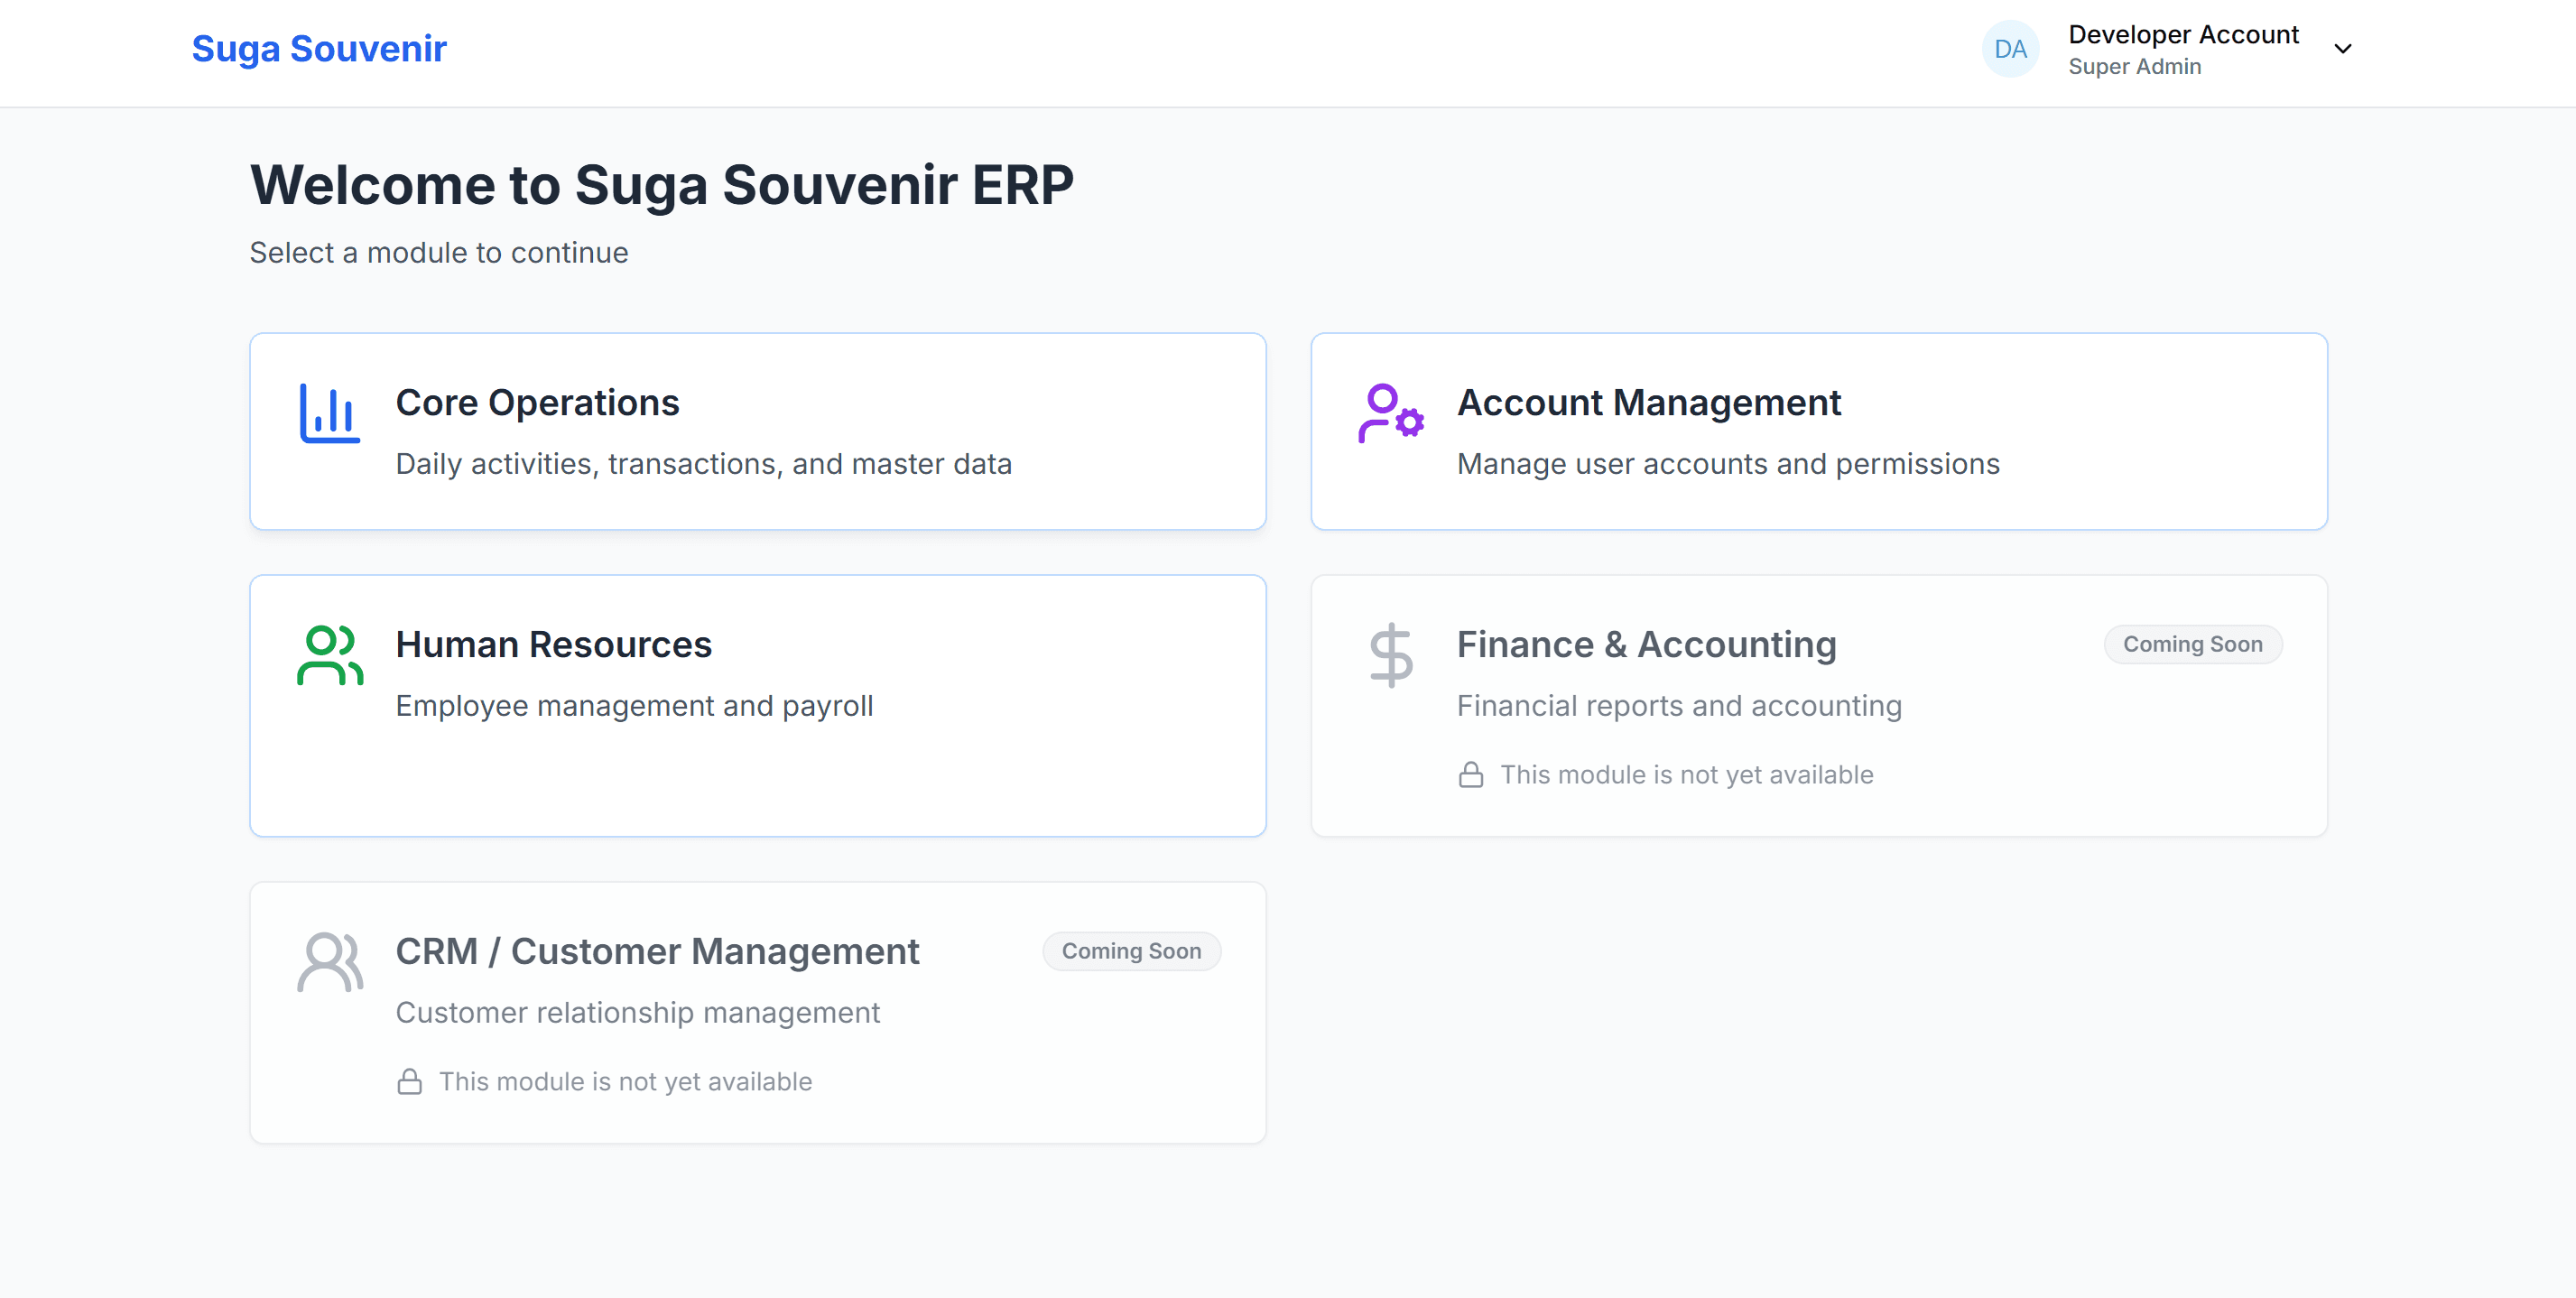Viewport: 2576px width, 1298px height.
Task: Click the green Human Resources people icon
Action: pyautogui.click(x=329, y=655)
